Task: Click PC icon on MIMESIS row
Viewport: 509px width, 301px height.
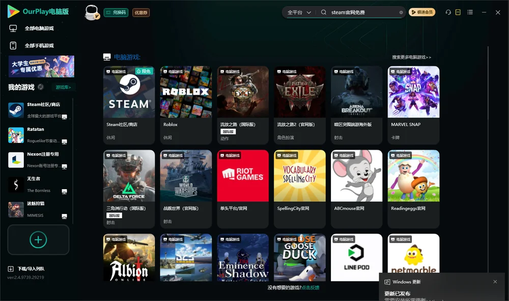Action: (x=64, y=217)
